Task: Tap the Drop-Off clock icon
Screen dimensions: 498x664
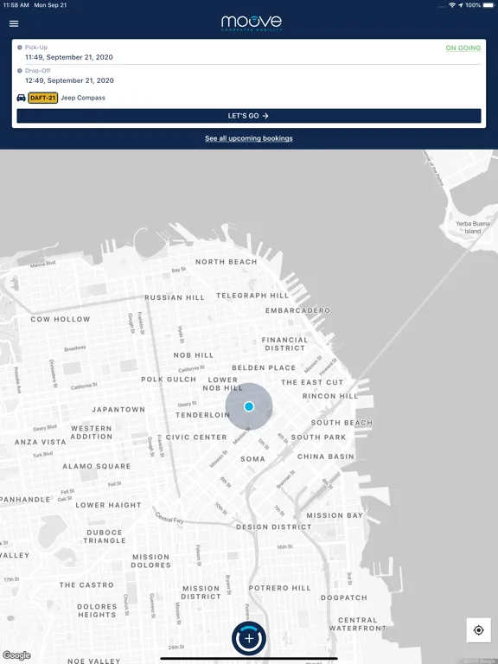Action: (20, 71)
